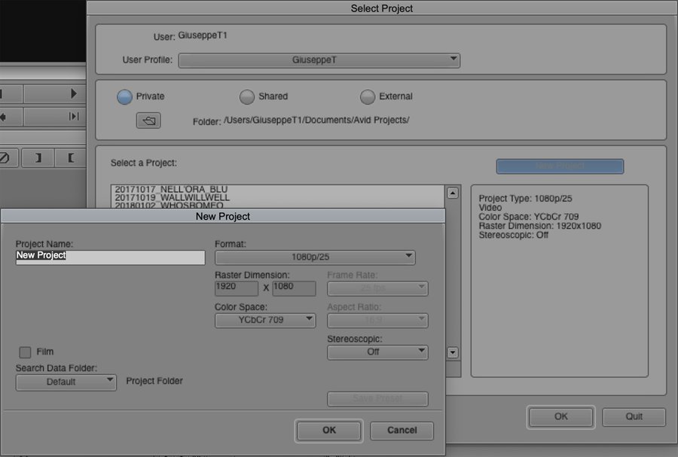Click the project list scroll-down arrow
The width and height of the screenshot is (678, 457).
point(453,352)
